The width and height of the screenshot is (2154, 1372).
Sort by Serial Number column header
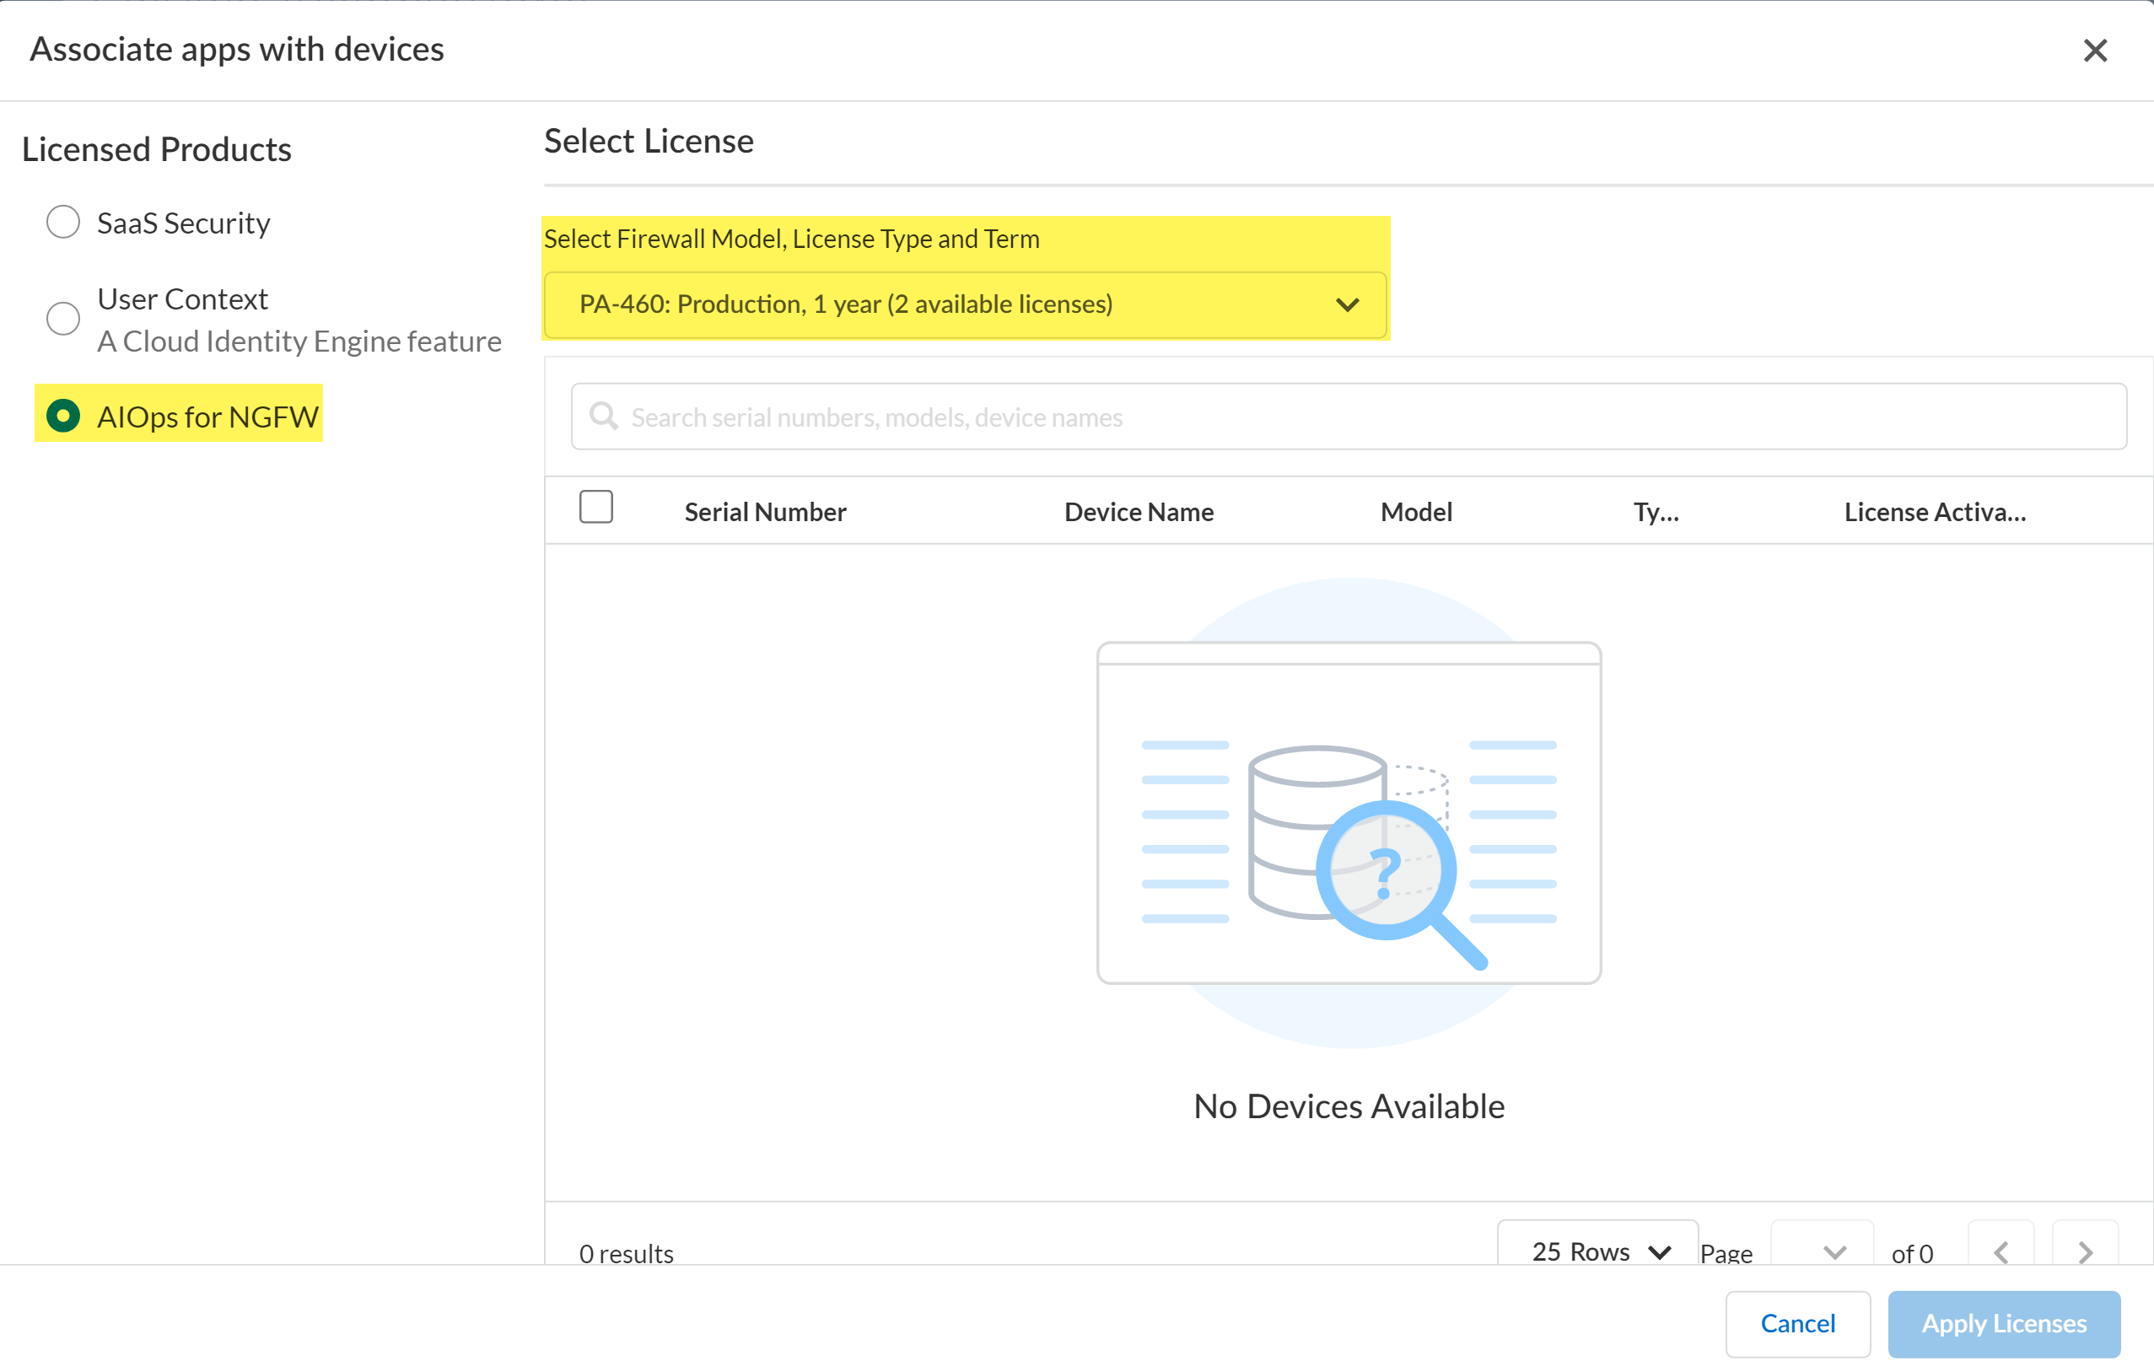click(765, 513)
